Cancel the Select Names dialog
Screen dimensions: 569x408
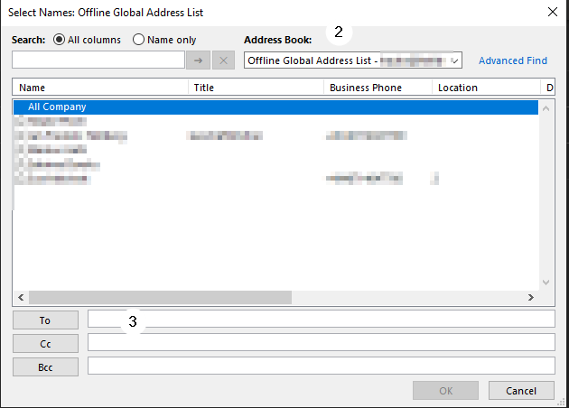pos(521,391)
